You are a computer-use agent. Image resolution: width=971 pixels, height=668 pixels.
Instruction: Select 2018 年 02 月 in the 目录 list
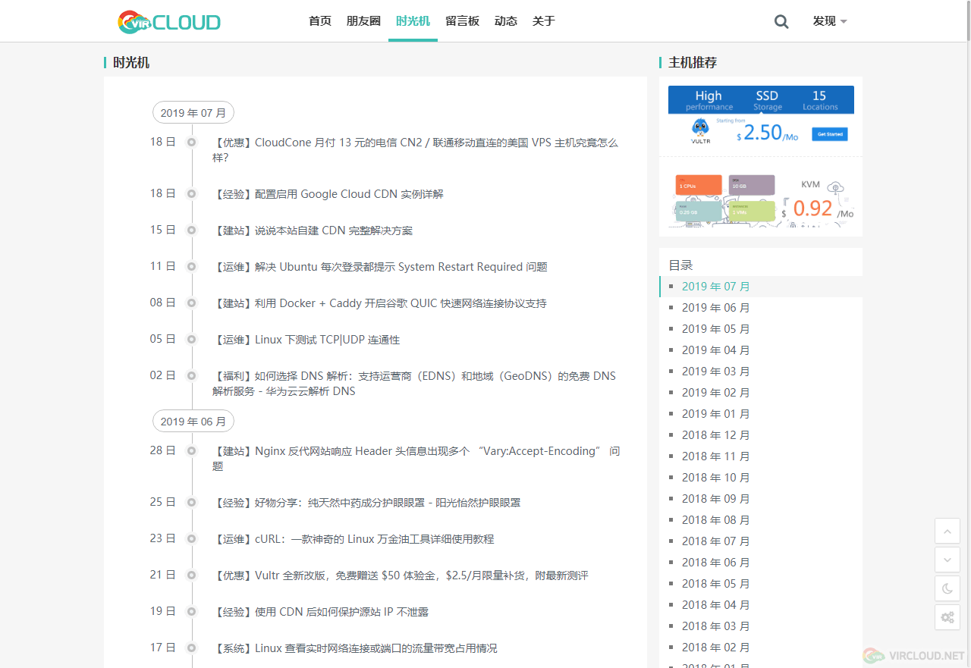pos(715,648)
